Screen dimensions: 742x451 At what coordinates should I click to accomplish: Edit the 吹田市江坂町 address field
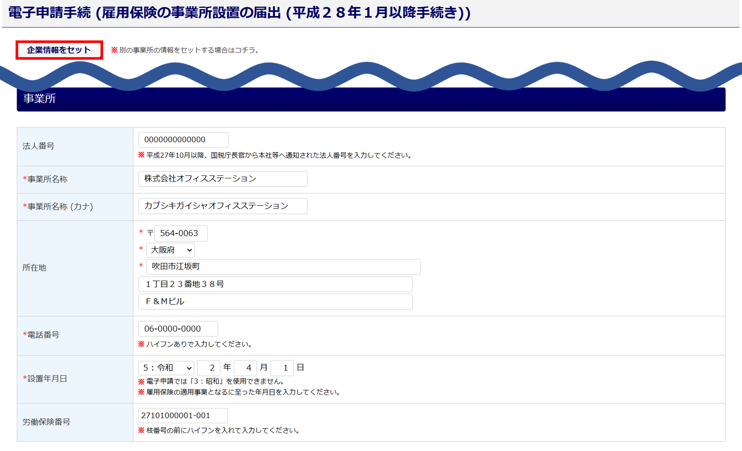[283, 267]
